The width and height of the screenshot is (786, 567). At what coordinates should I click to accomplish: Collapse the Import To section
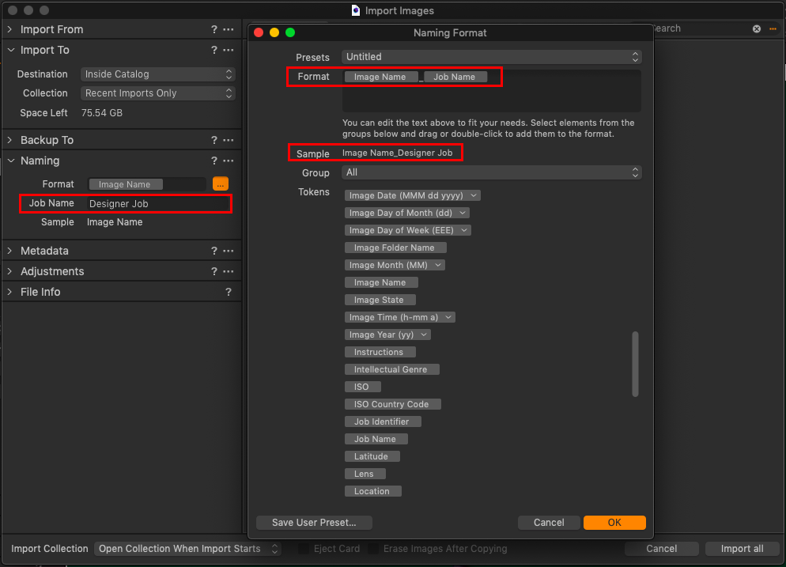coord(10,50)
